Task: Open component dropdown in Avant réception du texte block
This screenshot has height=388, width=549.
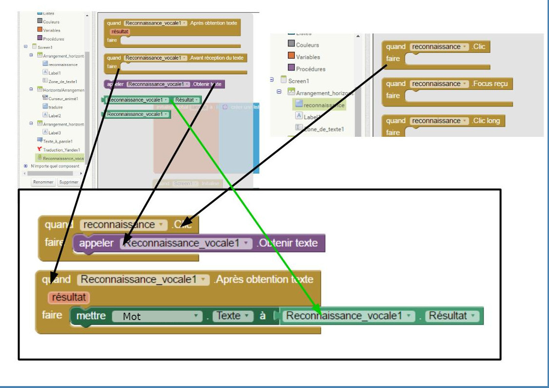Action: point(184,58)
